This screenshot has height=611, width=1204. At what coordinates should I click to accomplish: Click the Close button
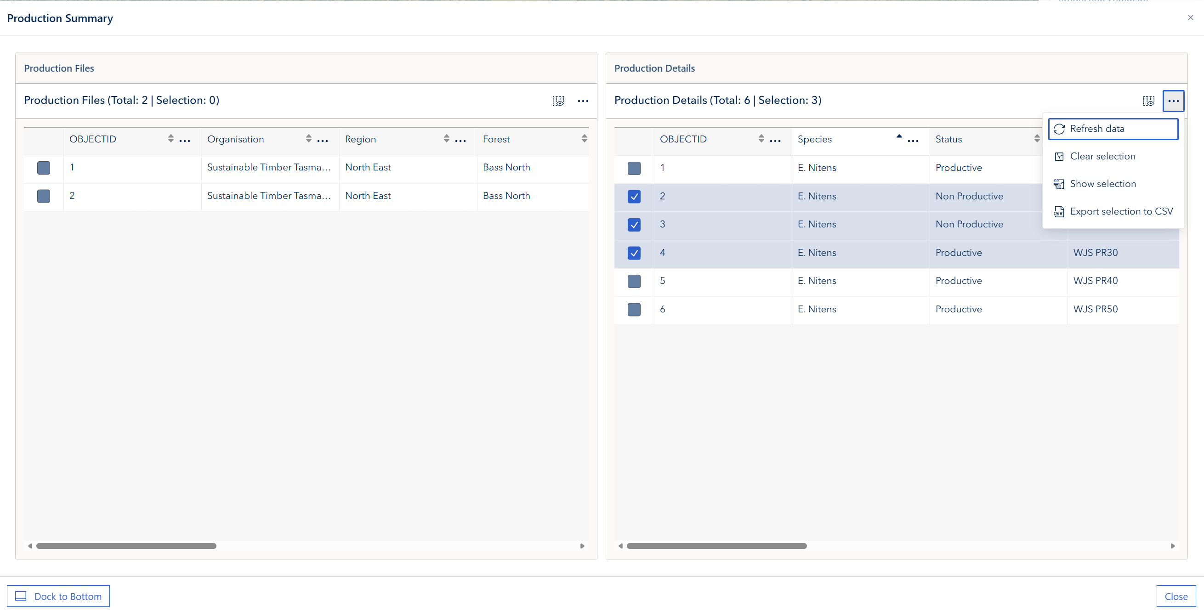point(1176,596)
